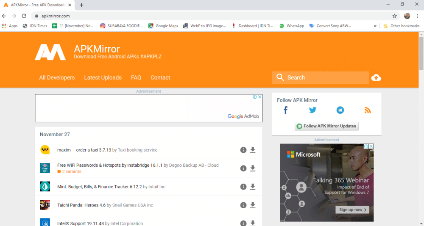
Task: Select the APKMirror browser tab
Action: pos(38,5)
